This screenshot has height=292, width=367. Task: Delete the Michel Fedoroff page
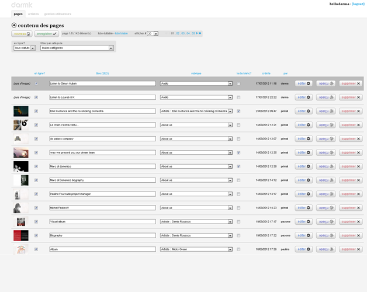point(351,208)
